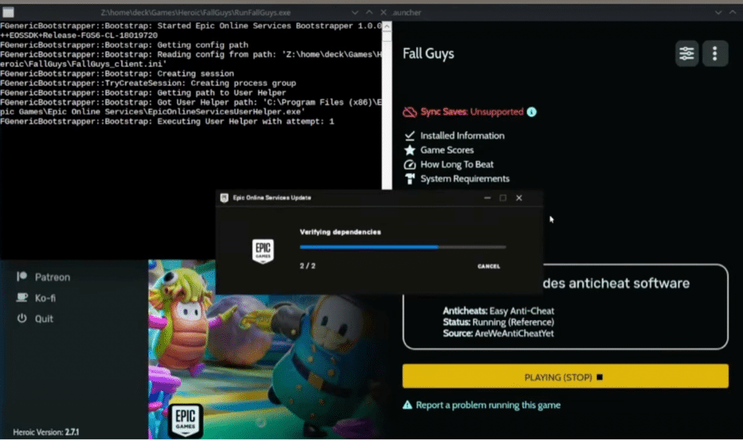Click the console line 'Creating session'

tap(117, 74)
